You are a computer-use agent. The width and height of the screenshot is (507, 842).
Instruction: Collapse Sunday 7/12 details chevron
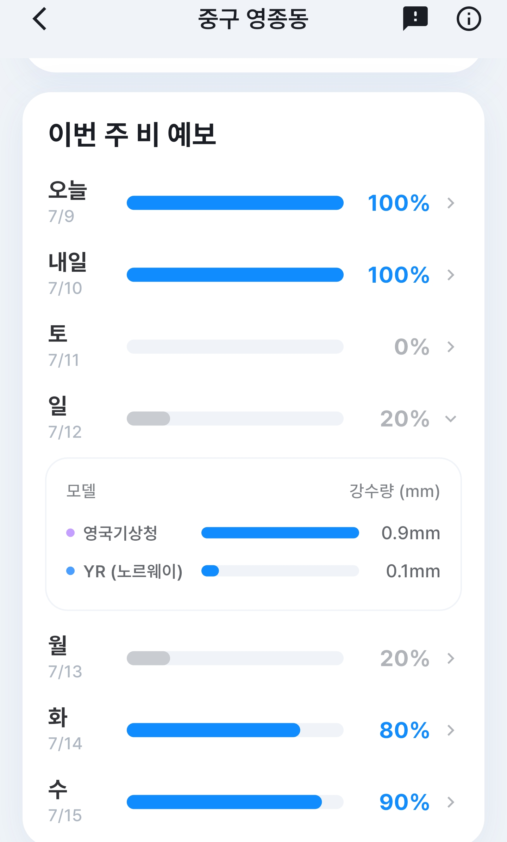point(451,419)
